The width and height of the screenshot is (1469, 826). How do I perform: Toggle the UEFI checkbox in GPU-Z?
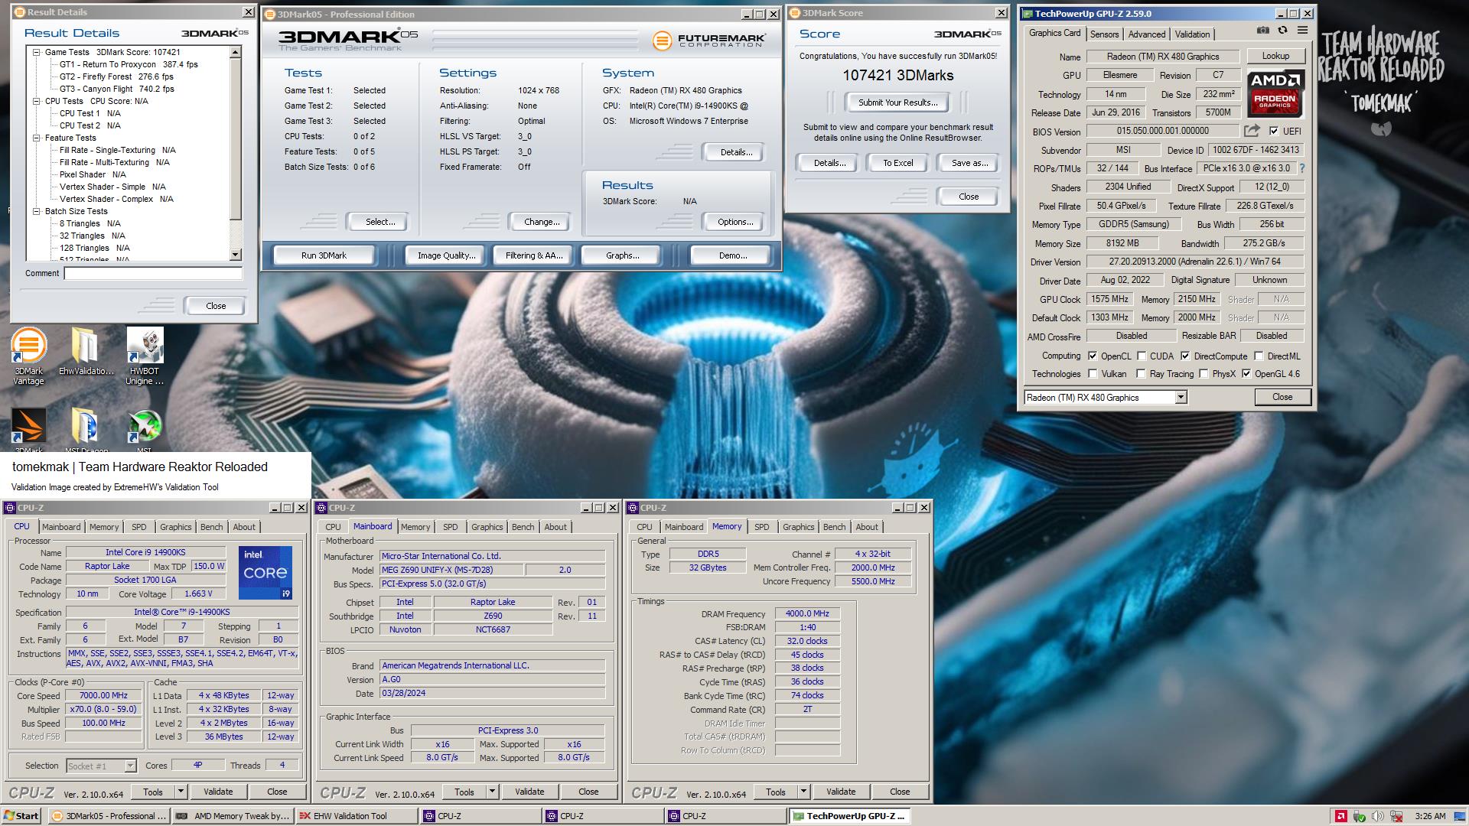click(x=1273, y=132)
